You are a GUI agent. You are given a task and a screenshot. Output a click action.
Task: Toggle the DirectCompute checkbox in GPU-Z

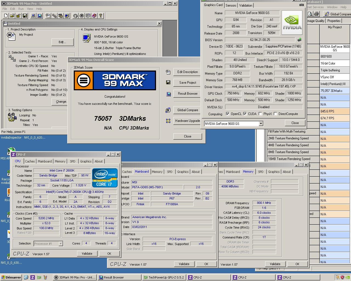[x=275, y=114]
